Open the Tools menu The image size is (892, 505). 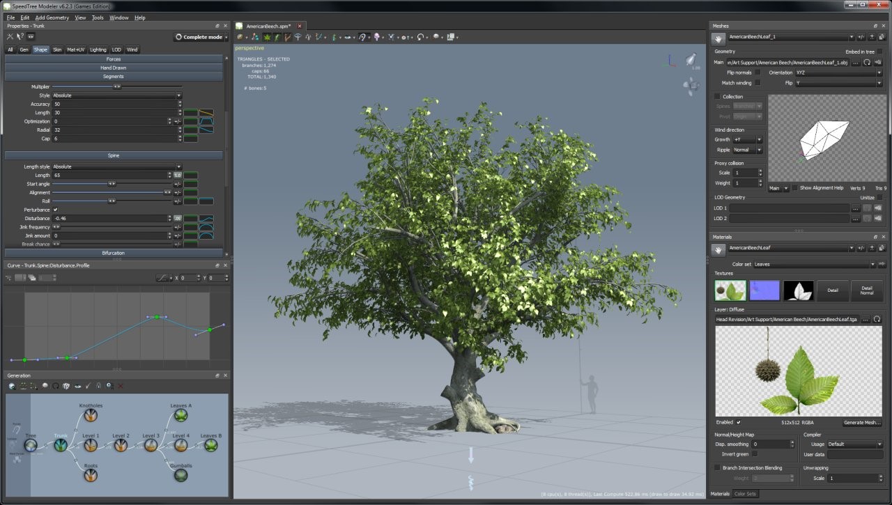pyautogui.click(x=98, y=17)
